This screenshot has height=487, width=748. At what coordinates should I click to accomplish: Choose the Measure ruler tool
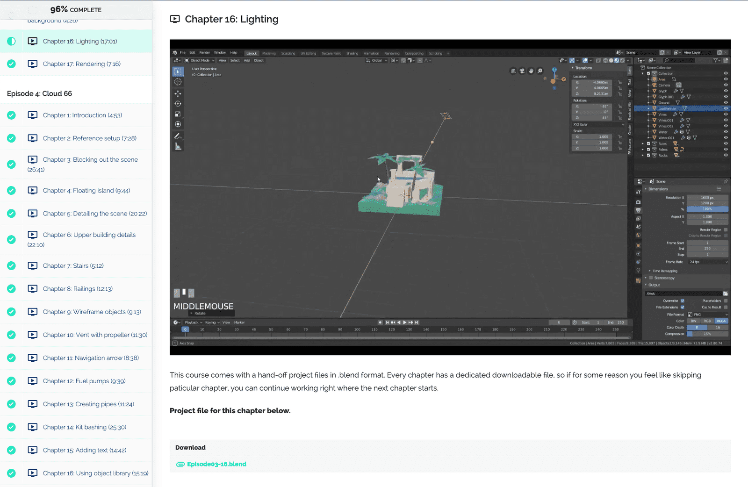point(178,147)
